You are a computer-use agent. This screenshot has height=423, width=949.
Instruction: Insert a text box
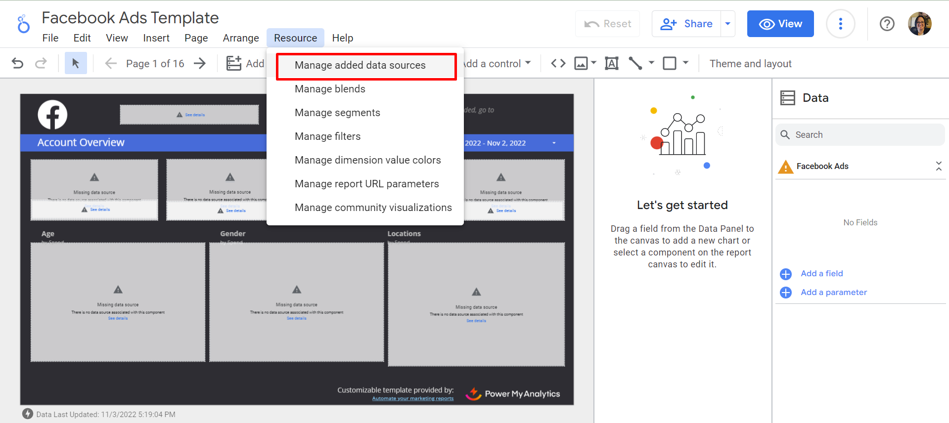pyautogui.click(x=612, y=63)
